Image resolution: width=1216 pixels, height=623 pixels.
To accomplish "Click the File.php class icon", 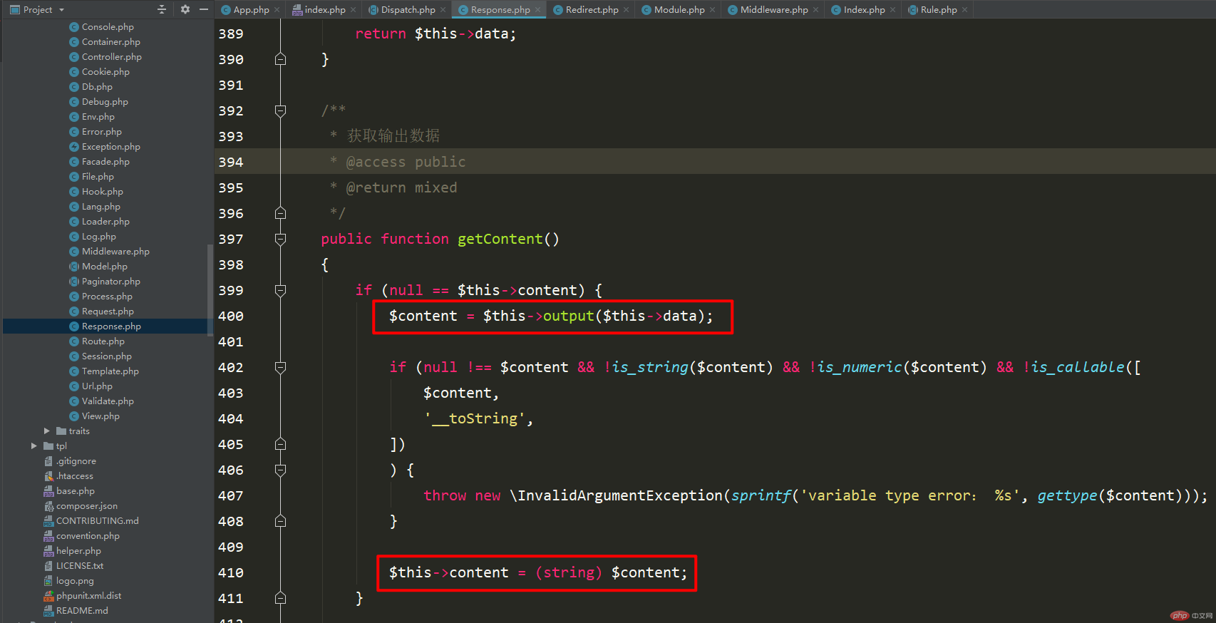I will click(74, 177).
